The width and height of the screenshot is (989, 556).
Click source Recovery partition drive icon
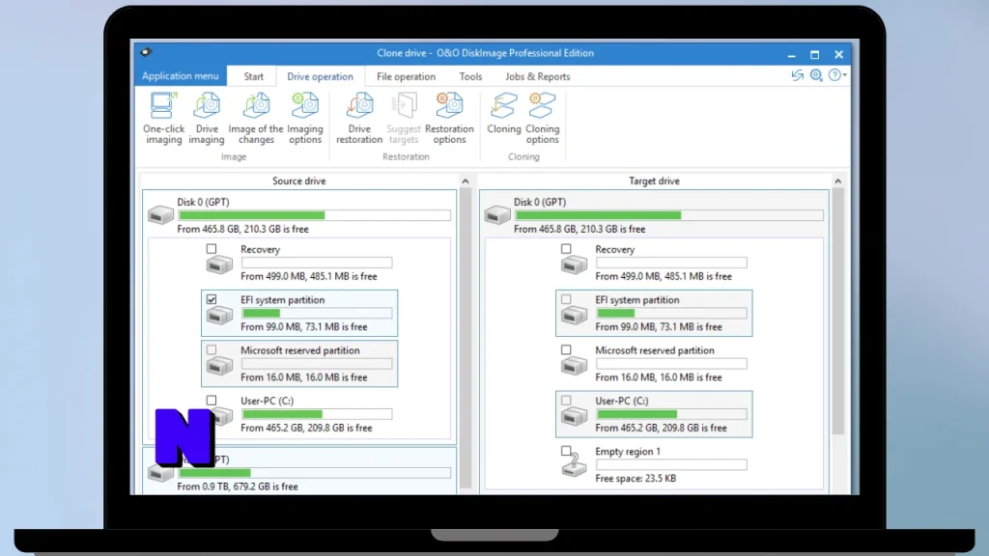click(219, 264)
